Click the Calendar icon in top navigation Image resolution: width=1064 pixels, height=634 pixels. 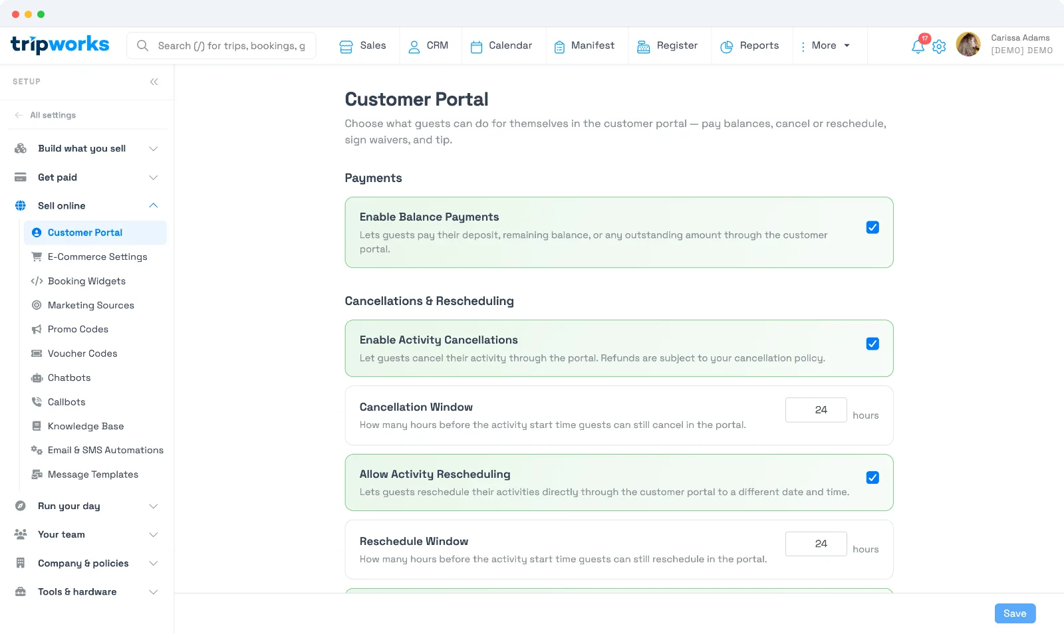[476, 47]
